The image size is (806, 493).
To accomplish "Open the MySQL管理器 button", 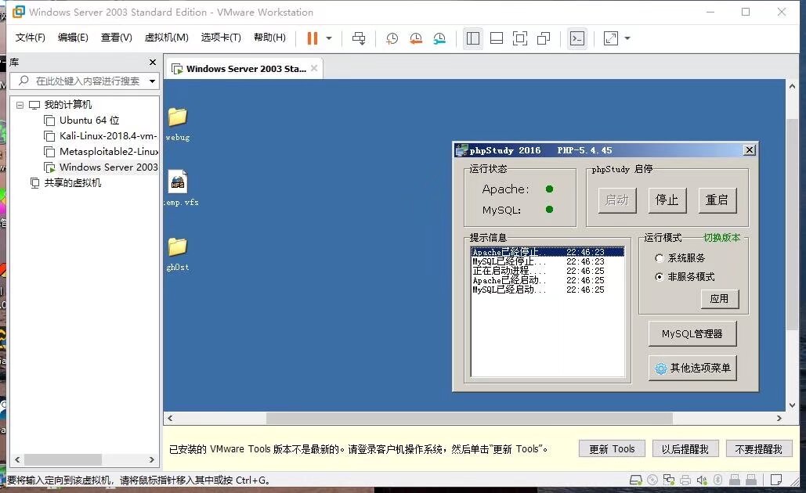I will (692, 334).
